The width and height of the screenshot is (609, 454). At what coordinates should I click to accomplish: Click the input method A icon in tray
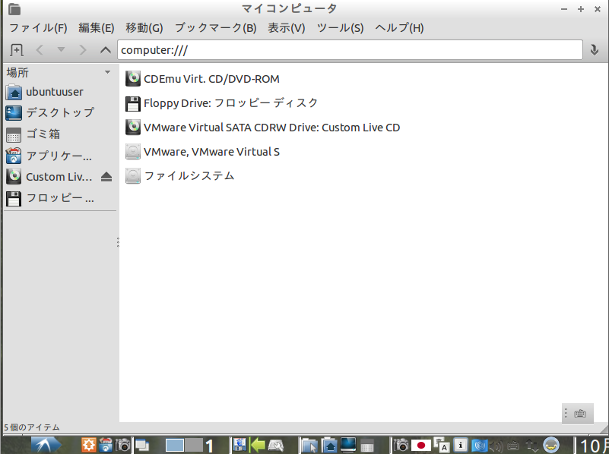tap(442, 445)
